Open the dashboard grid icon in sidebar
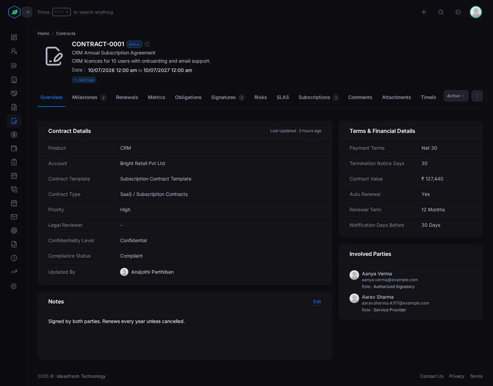This screenshot has height=386, width=493. point(14,37)
